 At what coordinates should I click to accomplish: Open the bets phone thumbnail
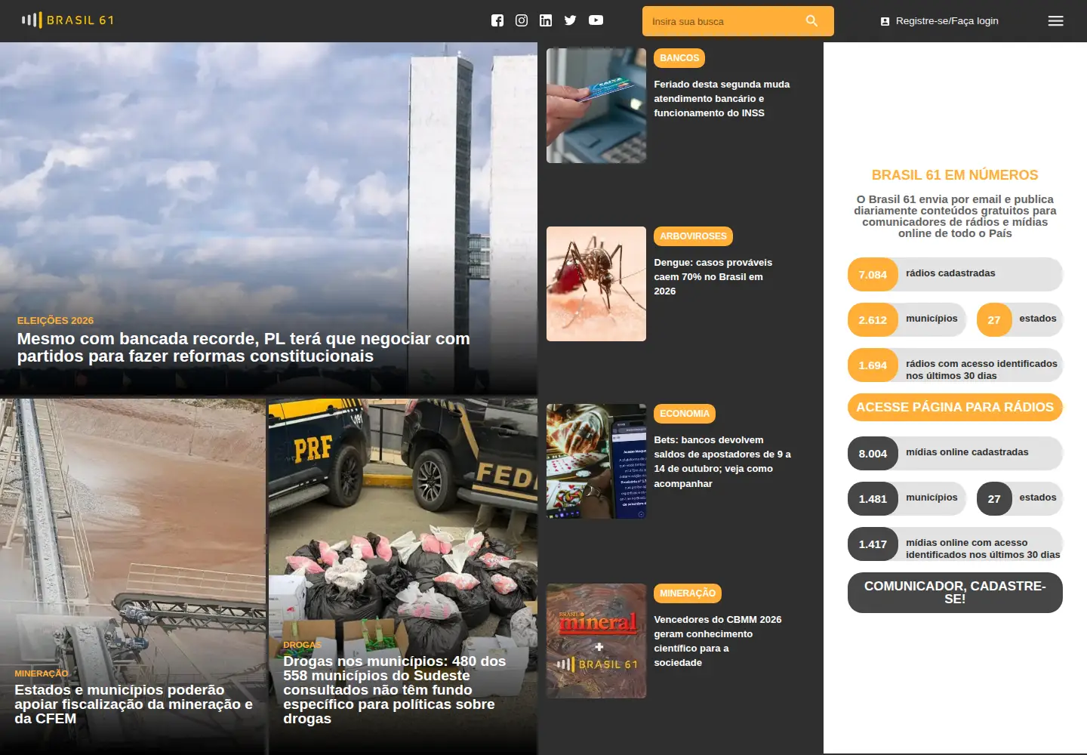pos(596,461)
